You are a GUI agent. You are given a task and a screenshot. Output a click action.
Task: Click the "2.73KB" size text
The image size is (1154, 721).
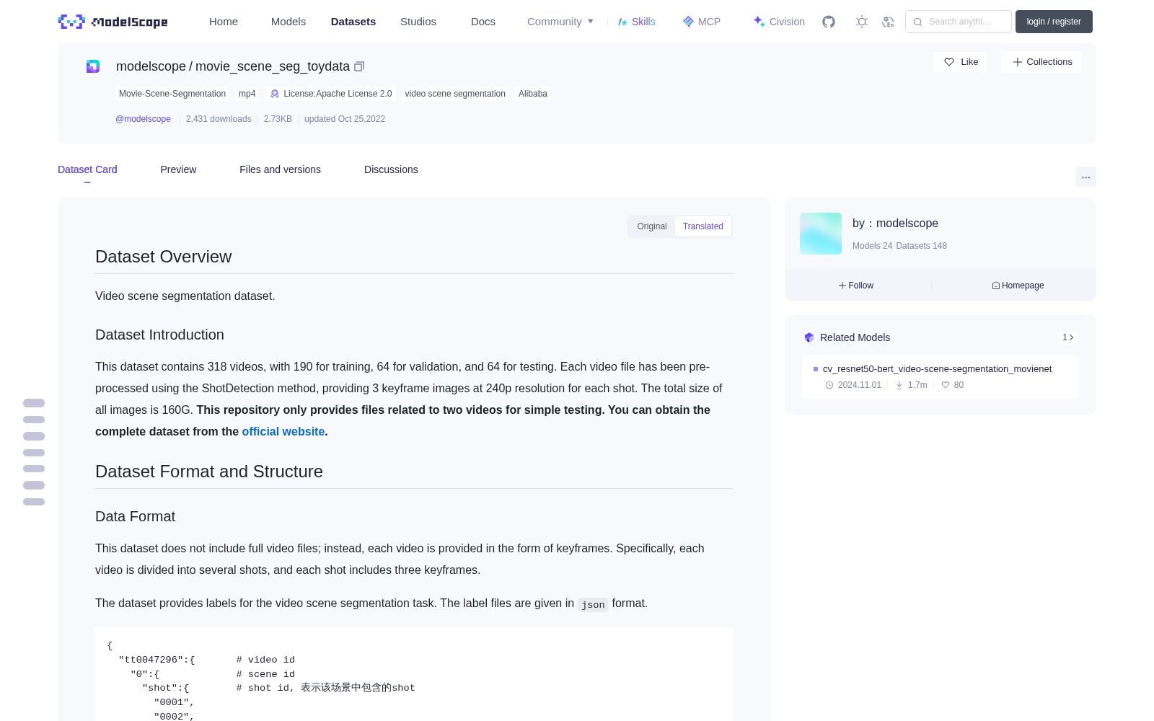pyautogui.click(x=278, y=119)
